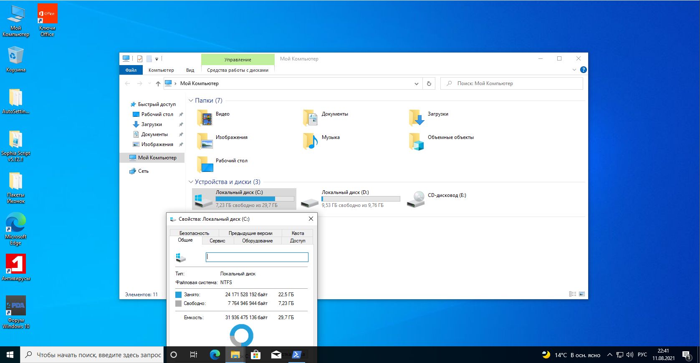Expand the ribbon with the chevron arrow

pos(574,70)
